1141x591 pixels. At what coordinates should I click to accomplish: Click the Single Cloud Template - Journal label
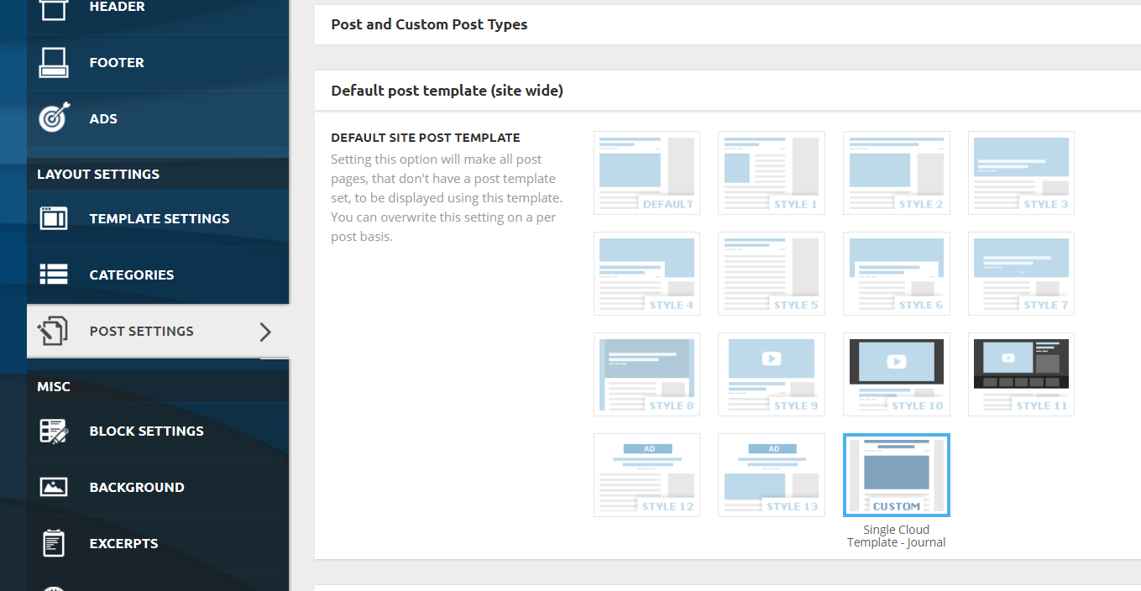click(897, 536)
